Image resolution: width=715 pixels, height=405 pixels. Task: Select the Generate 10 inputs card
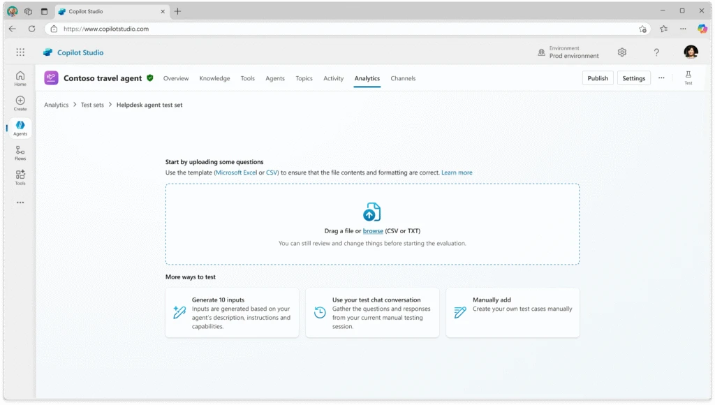pos(232,312)
